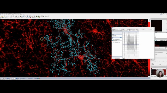Open the Intensity dropdown in right panel
Screen dimensions: 167x93
click(x=159, y=66)
